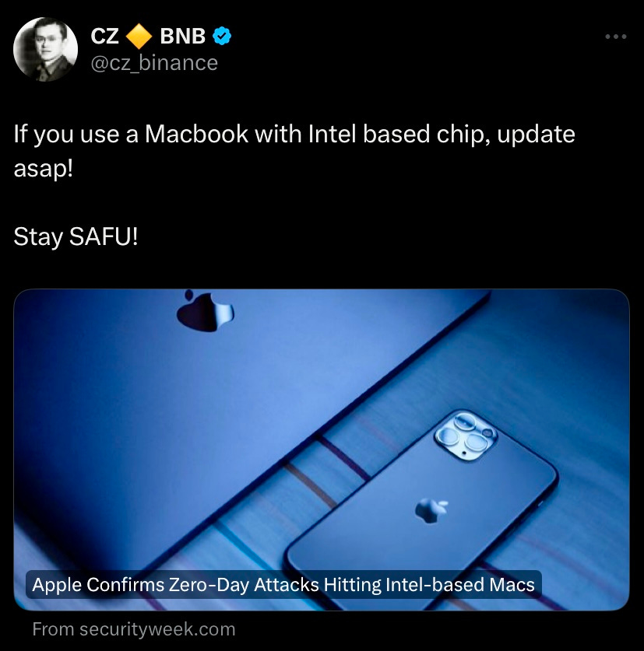The image size is (644, 651).
Task: Open the three-dot more options menu
Action: [x=616, y=37]
